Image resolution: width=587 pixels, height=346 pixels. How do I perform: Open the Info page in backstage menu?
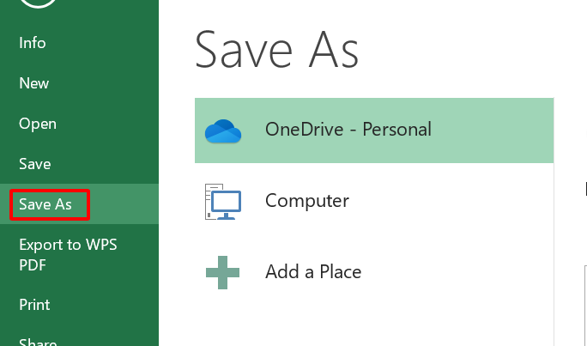pos(33,43)
